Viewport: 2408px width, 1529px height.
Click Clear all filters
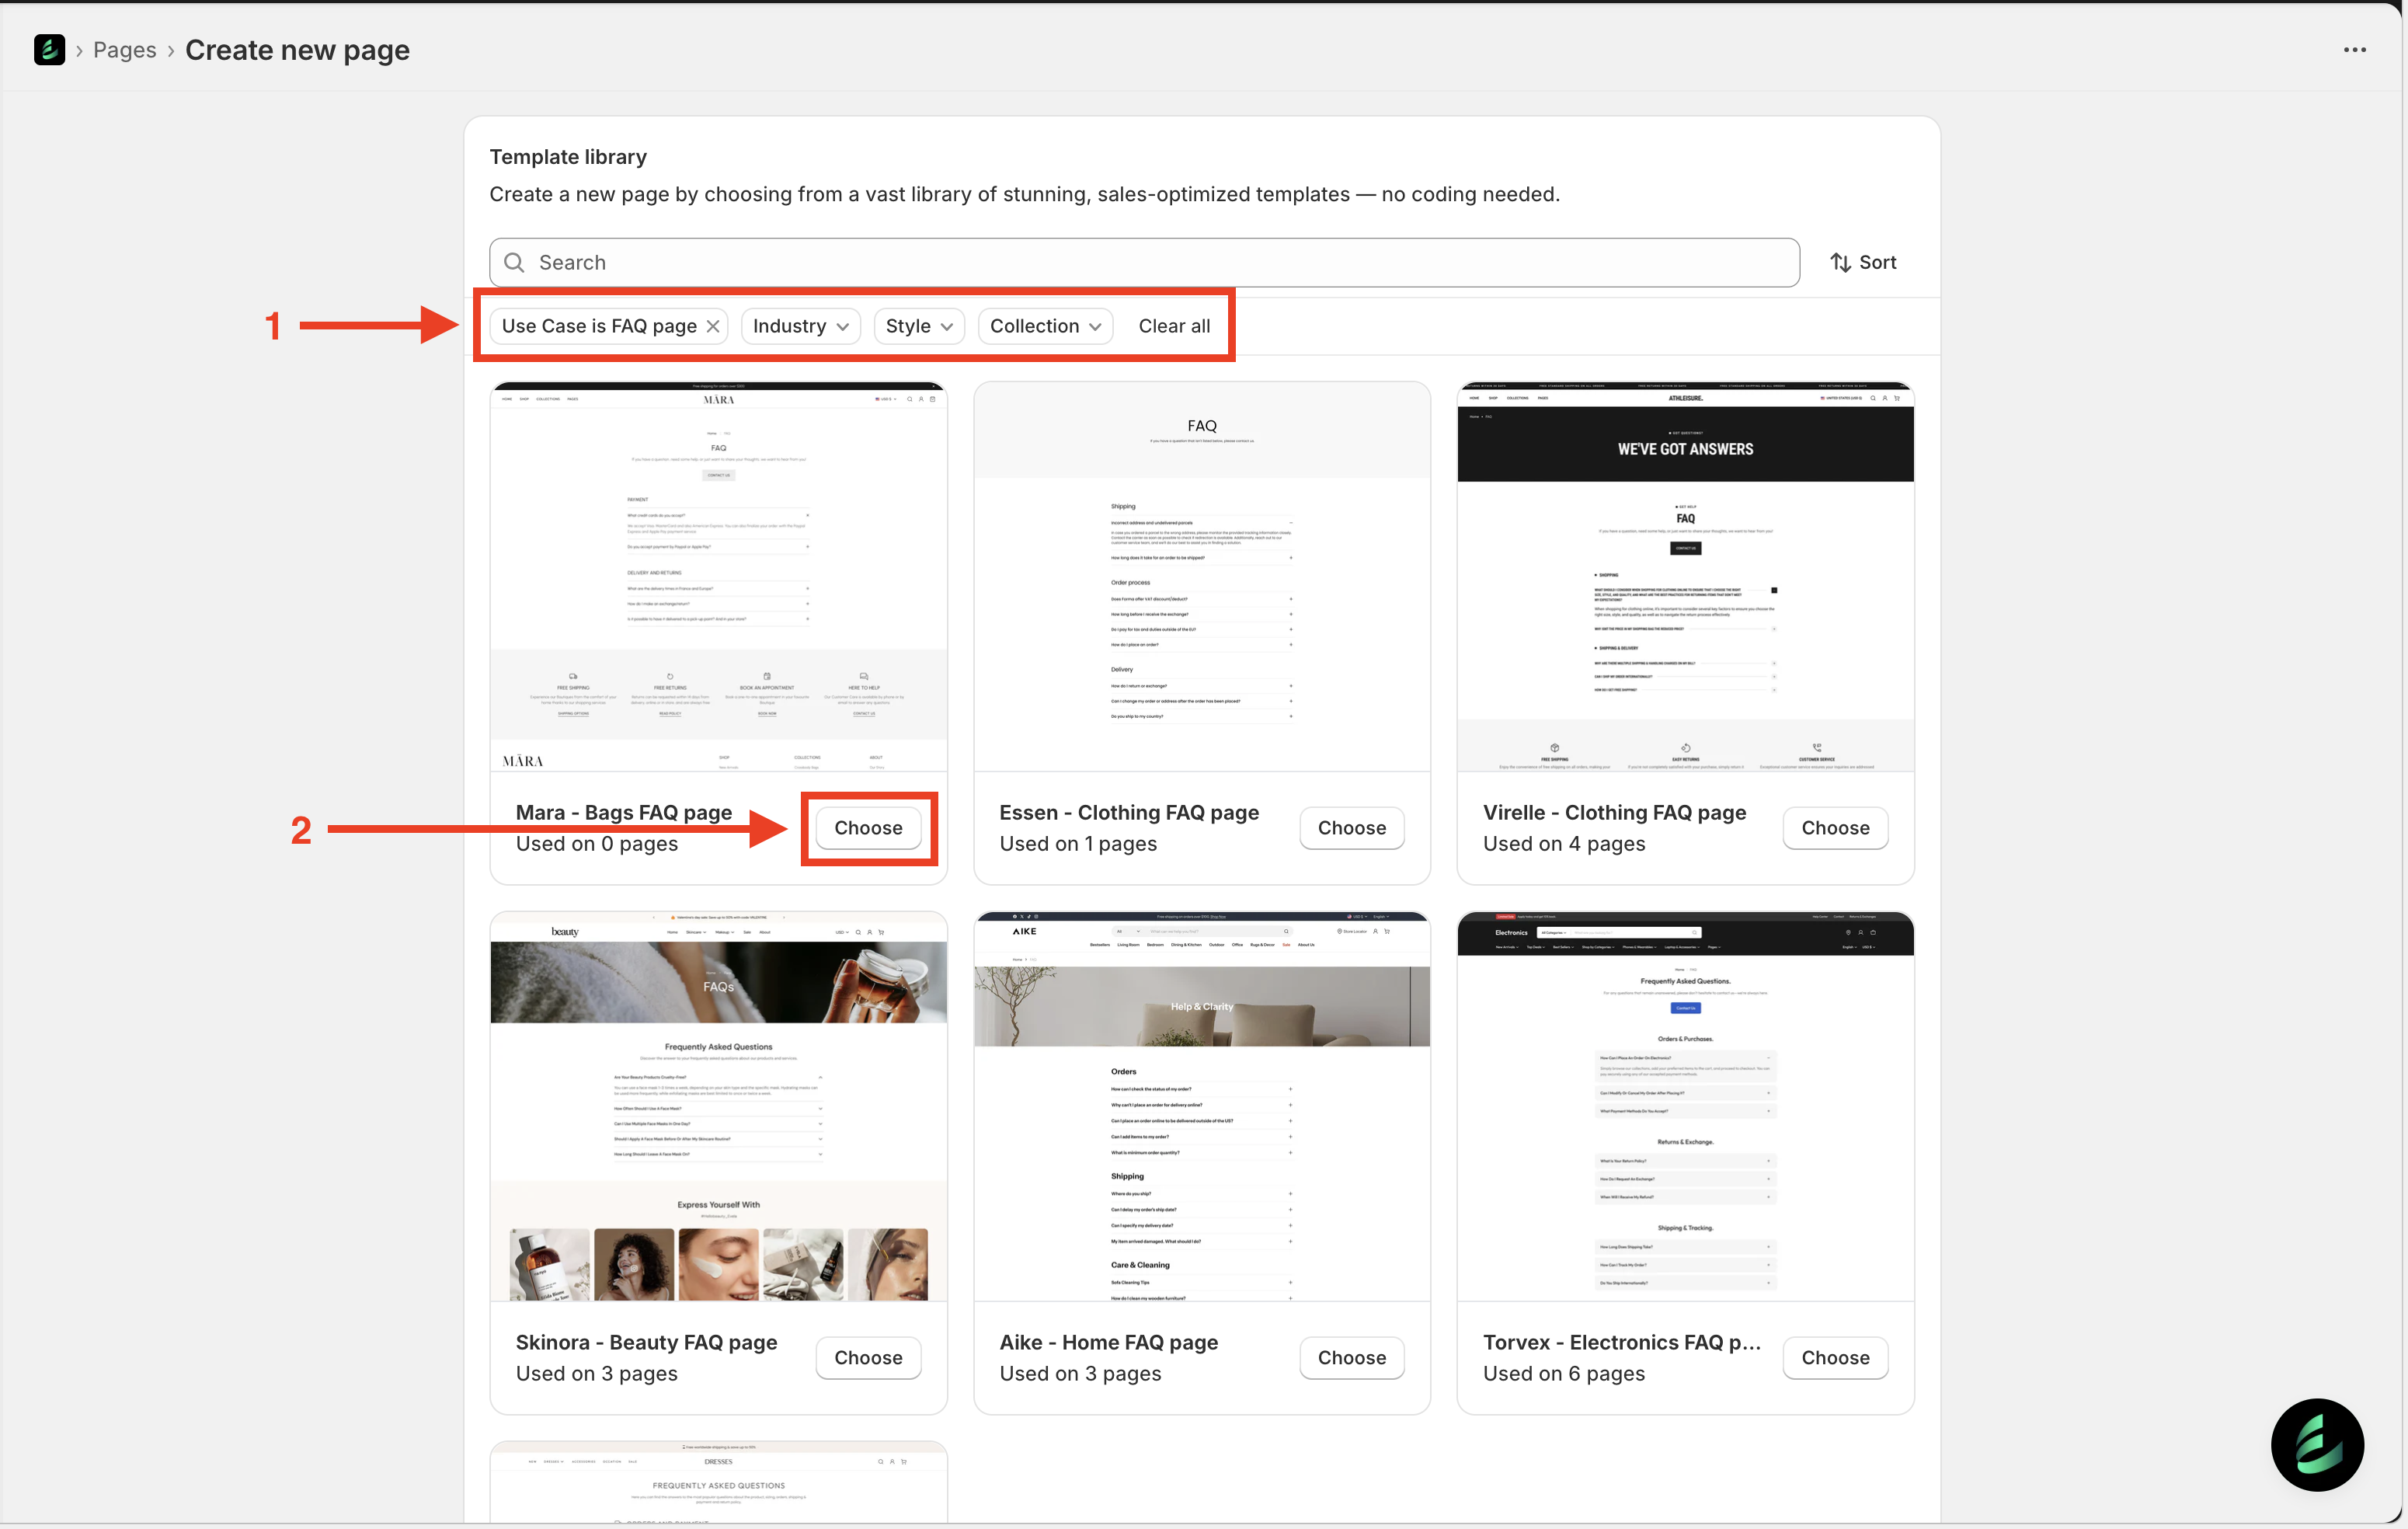1174,326
